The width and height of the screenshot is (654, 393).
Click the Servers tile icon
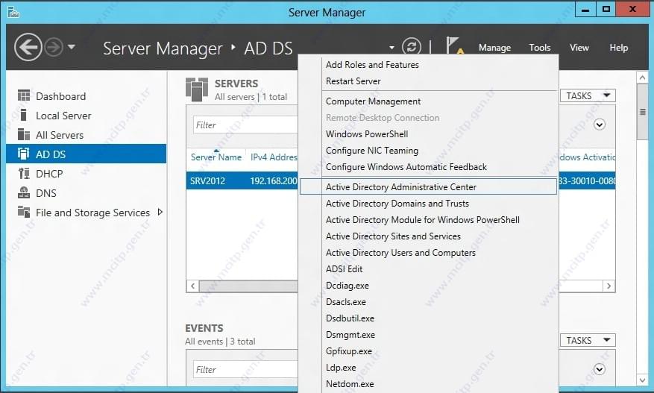(x=197, y=89)
